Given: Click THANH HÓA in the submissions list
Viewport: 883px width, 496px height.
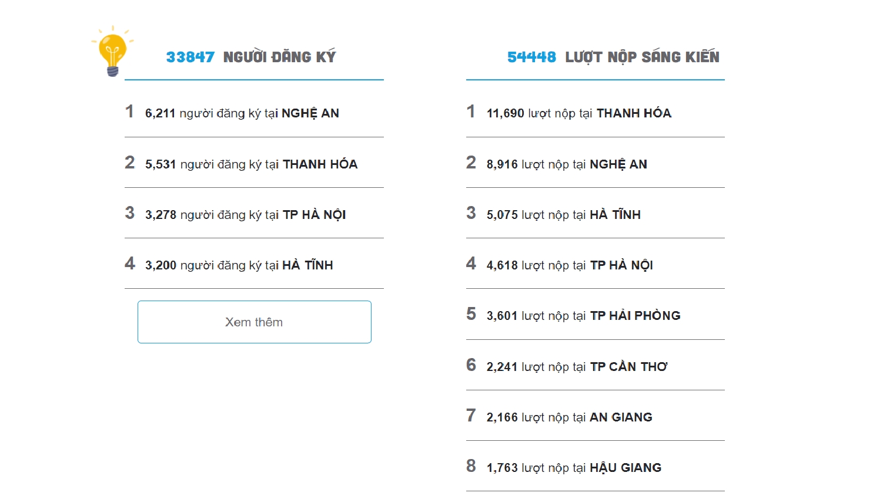Looking at the screenshot, I should click(x=634, y=113).
